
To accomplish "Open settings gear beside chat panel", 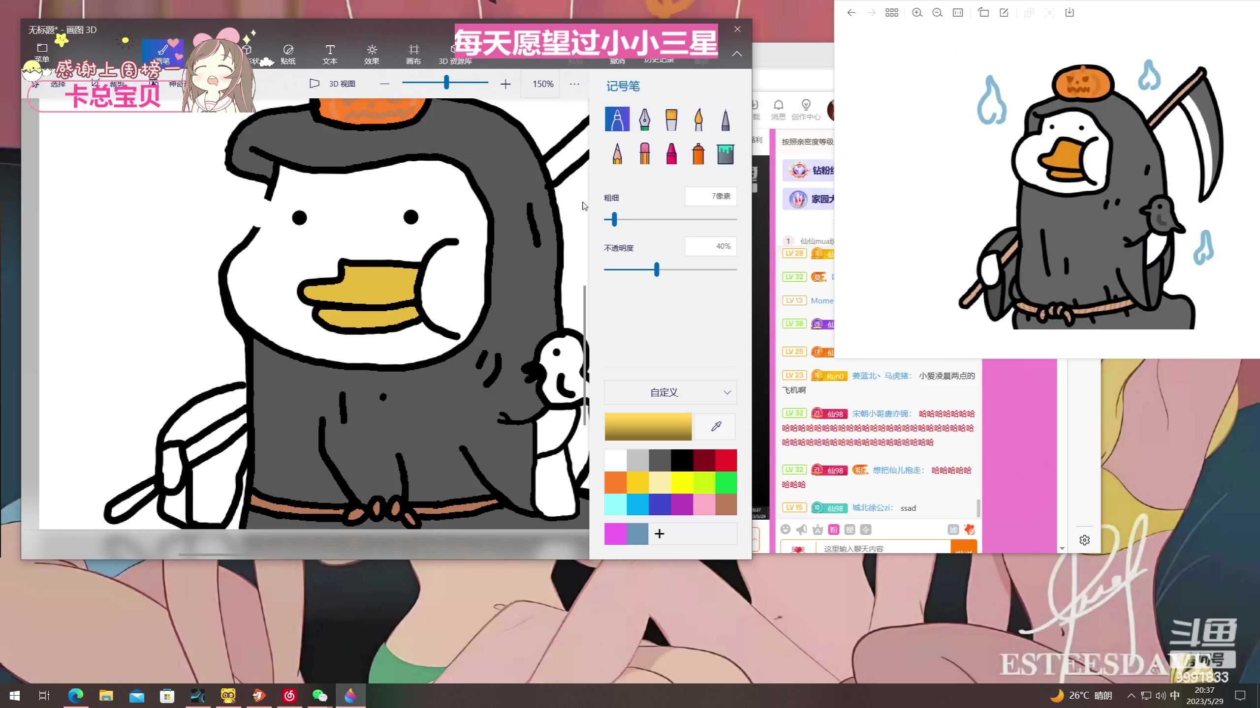I will (1084, 540).
